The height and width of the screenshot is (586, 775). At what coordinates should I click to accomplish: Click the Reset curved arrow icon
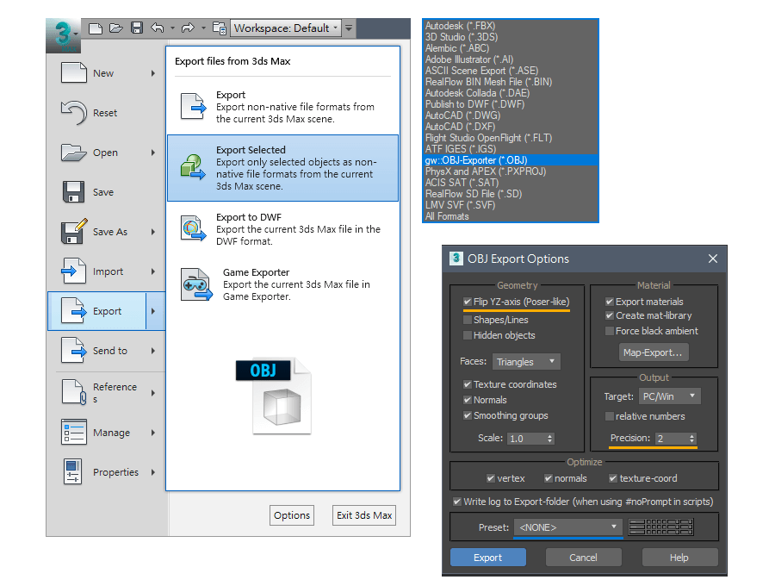coord(74,113)
